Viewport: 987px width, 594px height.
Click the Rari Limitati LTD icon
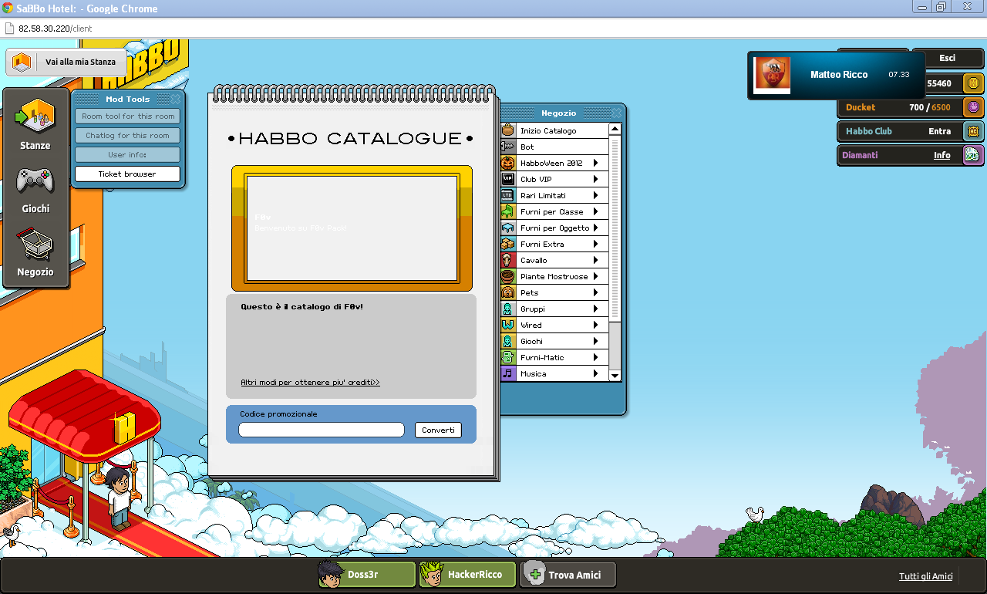(507, 195)
